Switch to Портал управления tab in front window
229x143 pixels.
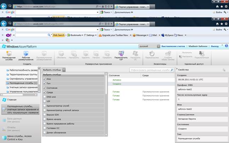[132, 24]
